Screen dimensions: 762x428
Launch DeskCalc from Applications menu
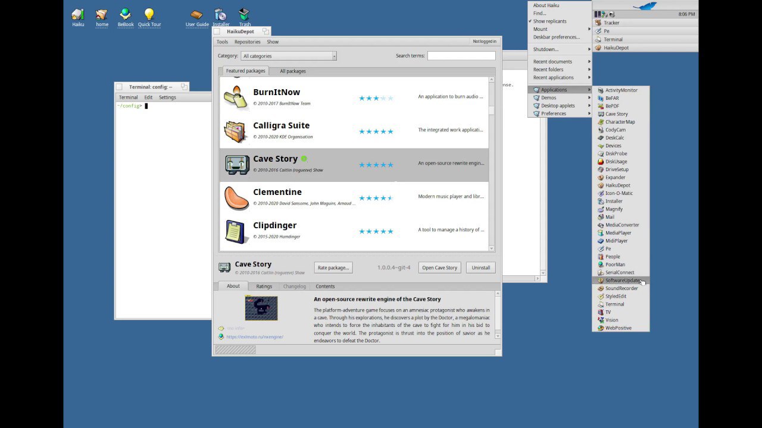click(x=621, y=138)
